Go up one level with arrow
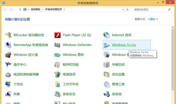176x104 pixels. tap(20, 10)
